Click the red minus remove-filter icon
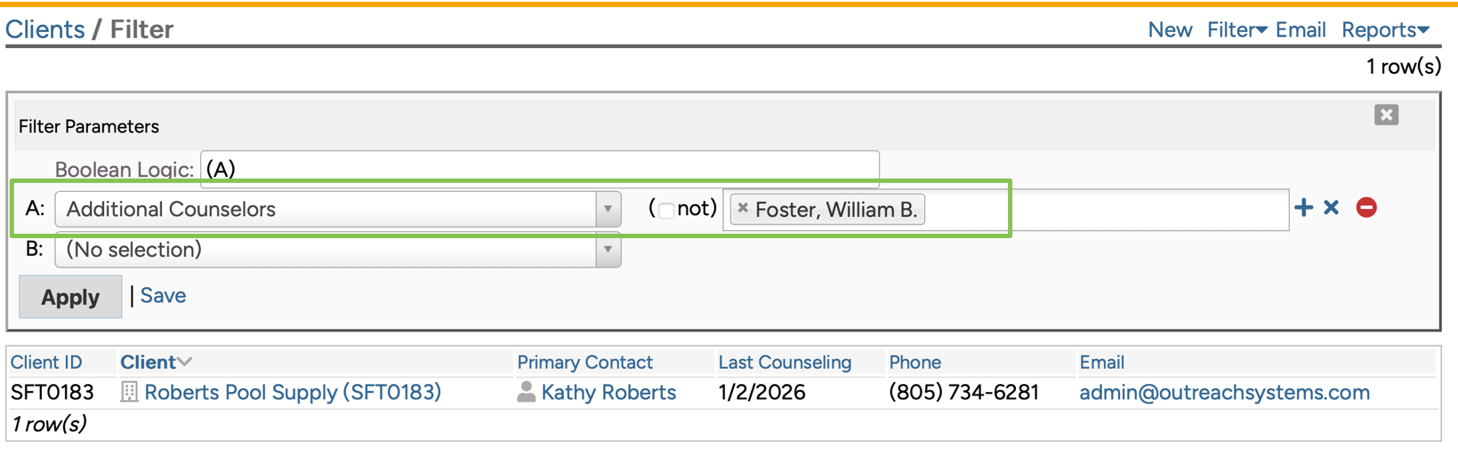The height and width of the screenshot is (455, 1458). click(x=1366, y=208)
